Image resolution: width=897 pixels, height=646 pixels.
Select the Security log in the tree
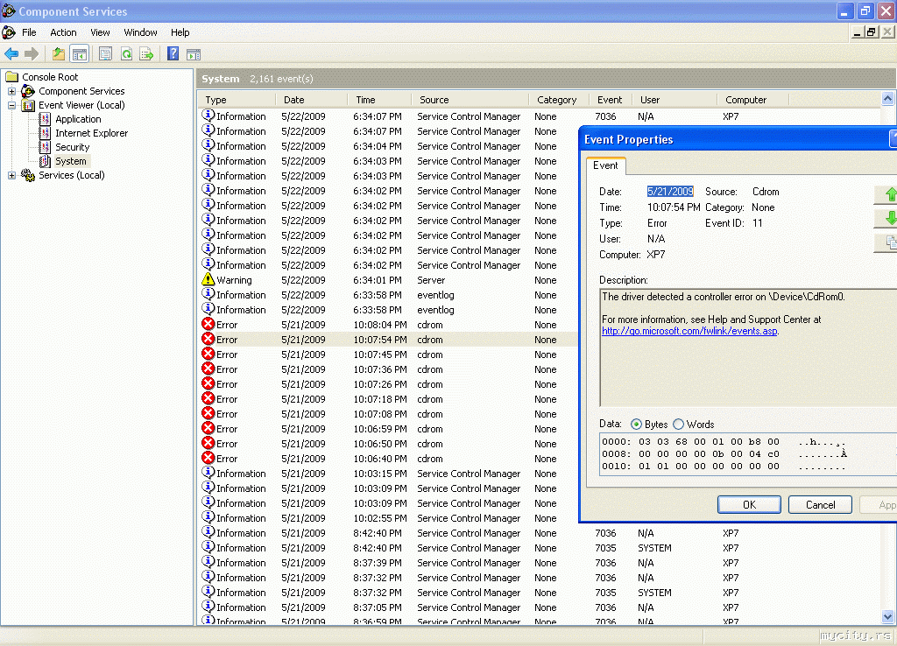point(72,147)
